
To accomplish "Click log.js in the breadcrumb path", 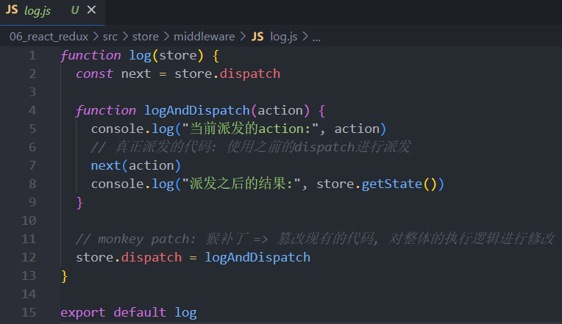I will point(285,36).
